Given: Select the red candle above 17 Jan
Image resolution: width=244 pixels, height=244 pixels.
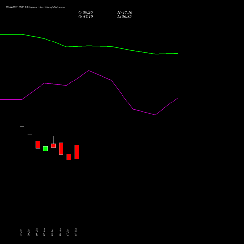Looking at the screenshot, I should (x=69, y=157).
